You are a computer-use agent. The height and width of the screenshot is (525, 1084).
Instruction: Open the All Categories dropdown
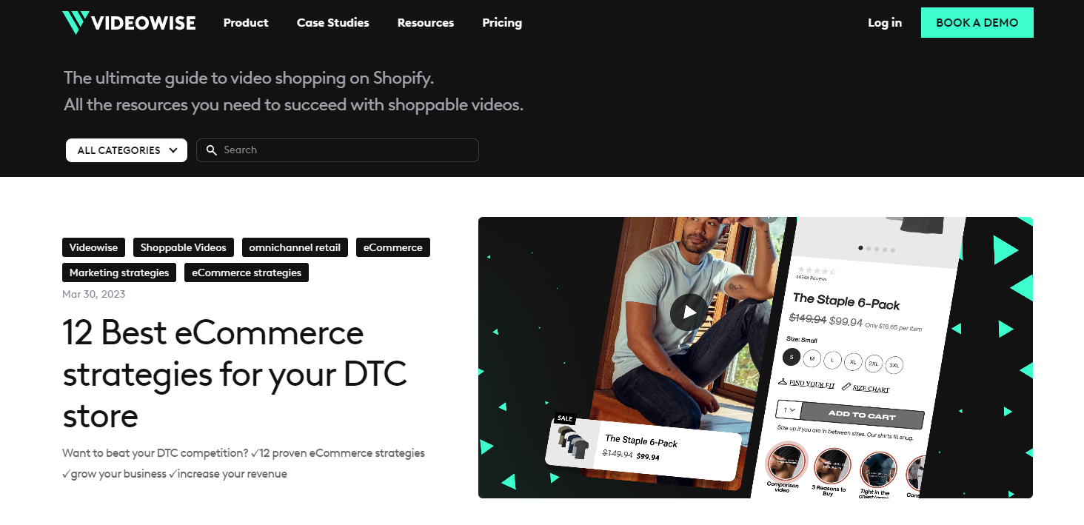coord(127,150)
